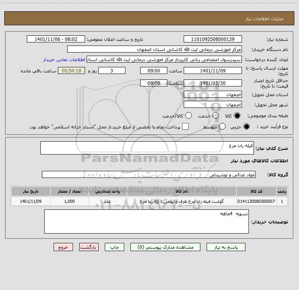Open اطلاعات تماس خریدار link
The width and height of the screenshot is (299, 290).
pos(64,60)
